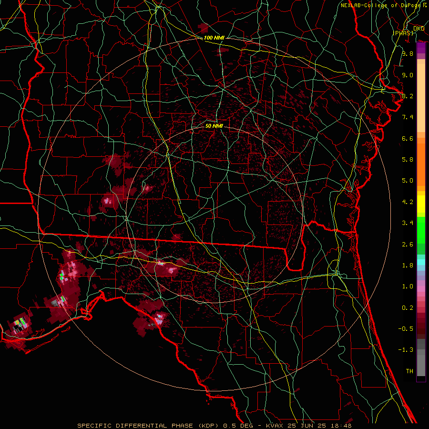The width and height of the screenshot is (429, 429).
Task: Pick the yellow band of the color scale
Action: [x=421, y=204]
